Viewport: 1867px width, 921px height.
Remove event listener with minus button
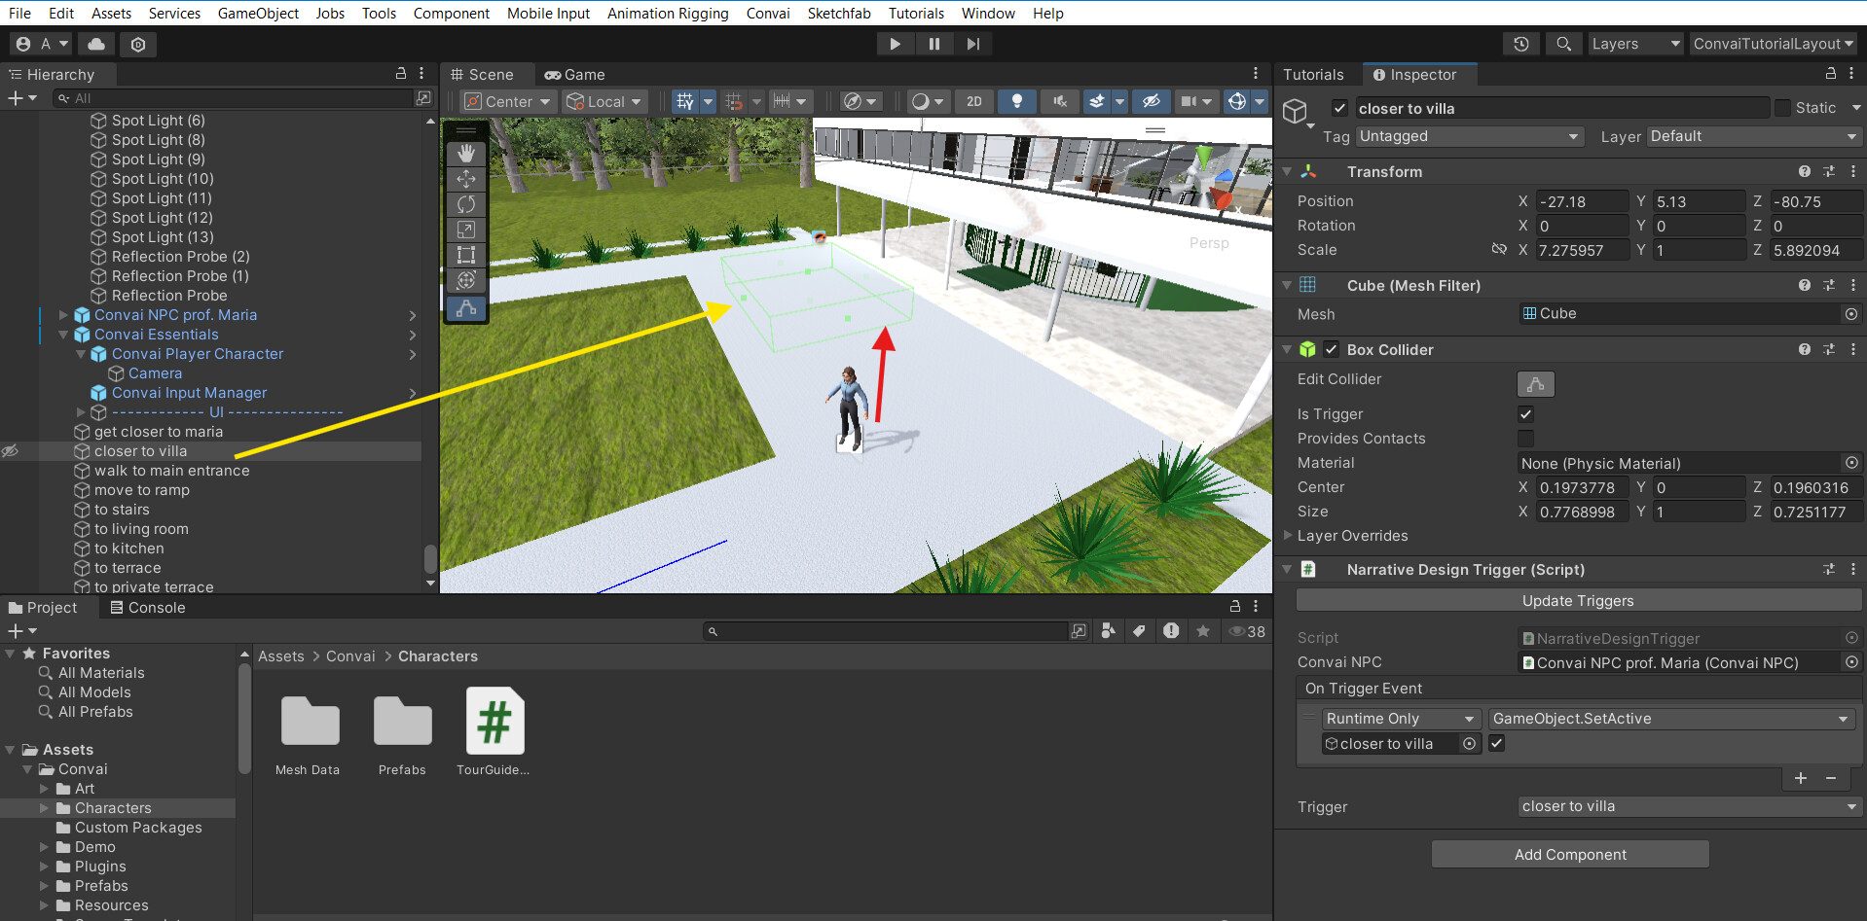(1831, 778)
